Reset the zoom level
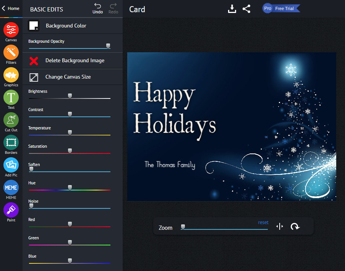The width and height of the screenshot is (345, 271). [263, 223]
